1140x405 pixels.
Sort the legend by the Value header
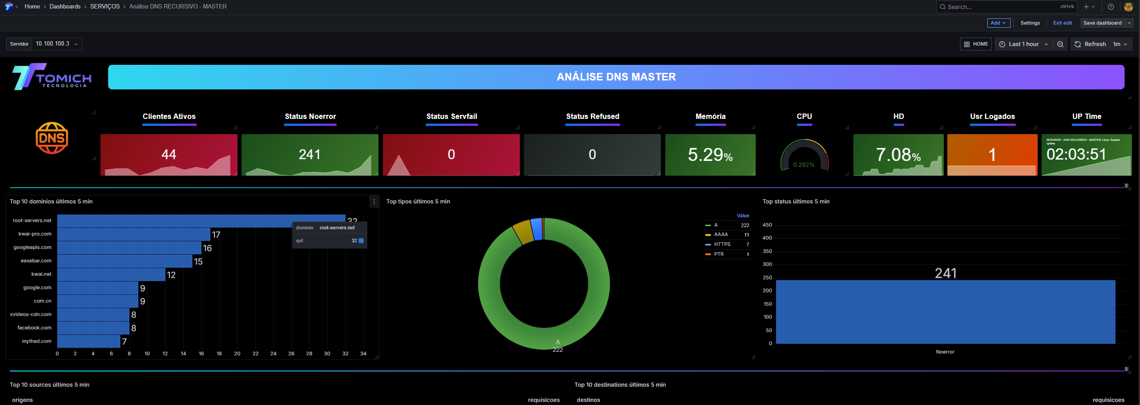pyautogui.click(x=743, y=215)
